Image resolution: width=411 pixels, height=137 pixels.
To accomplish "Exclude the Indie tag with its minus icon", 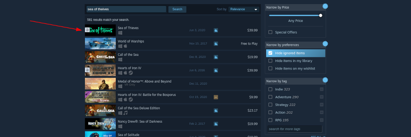I will tap(322, 89).
